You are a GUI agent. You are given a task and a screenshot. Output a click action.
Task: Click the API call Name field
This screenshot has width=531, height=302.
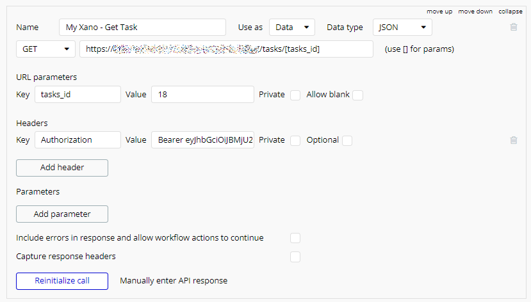pyautogui.click(x=142, y=28)
